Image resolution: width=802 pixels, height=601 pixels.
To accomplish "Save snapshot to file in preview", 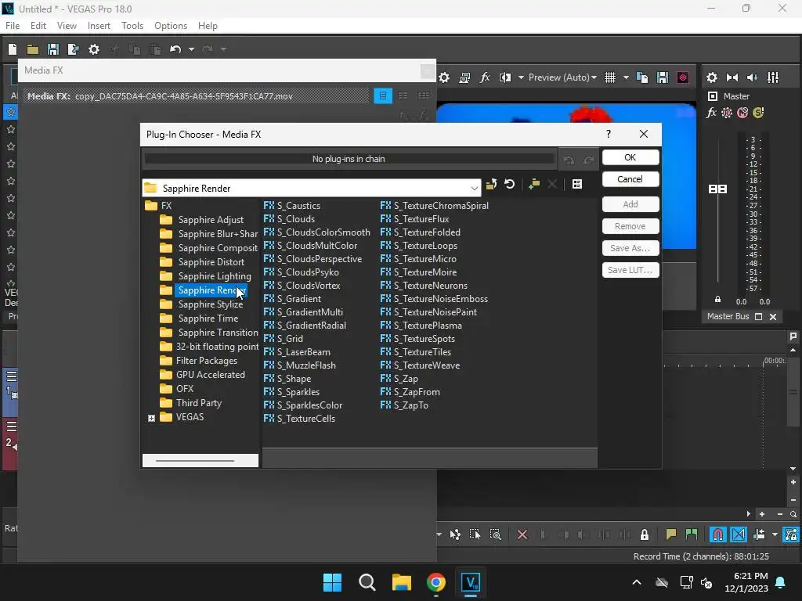I will [663, 77].
